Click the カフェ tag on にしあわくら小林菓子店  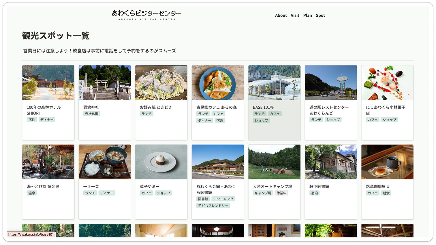373,120
